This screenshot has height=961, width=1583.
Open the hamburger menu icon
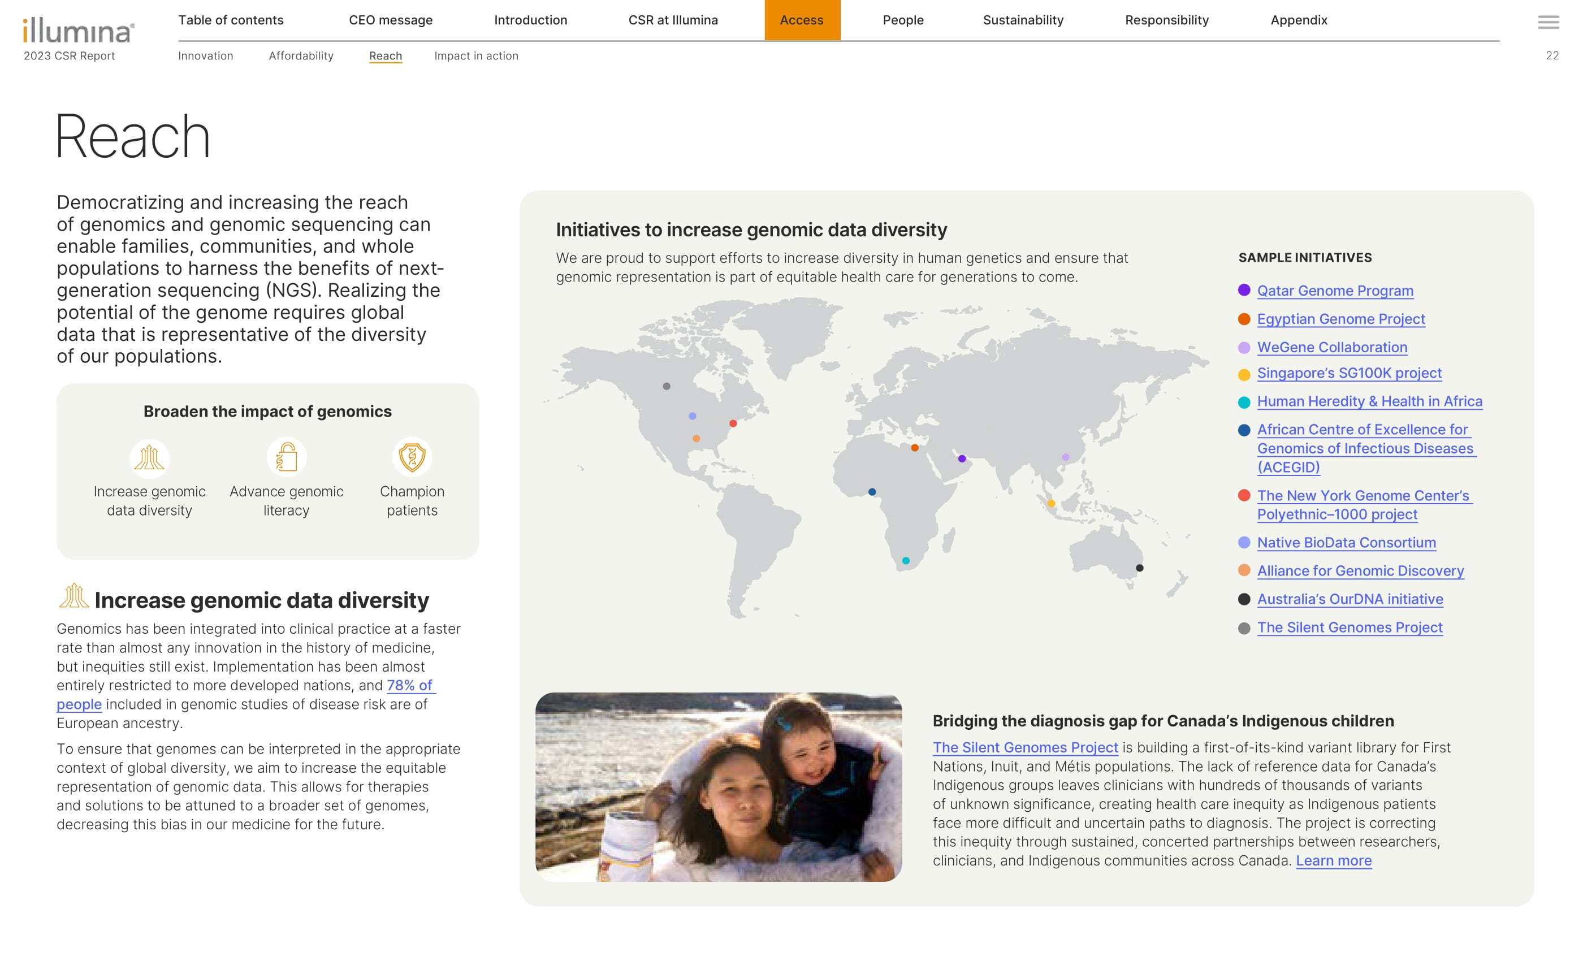coord(1548,23)
